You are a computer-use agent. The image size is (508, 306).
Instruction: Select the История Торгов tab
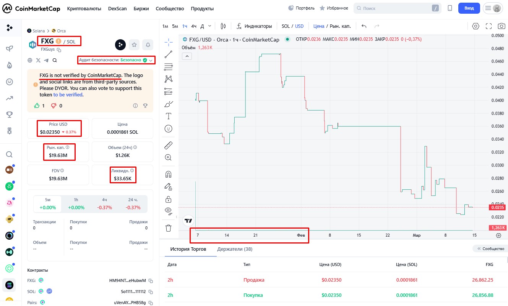[x=188, y=249]
